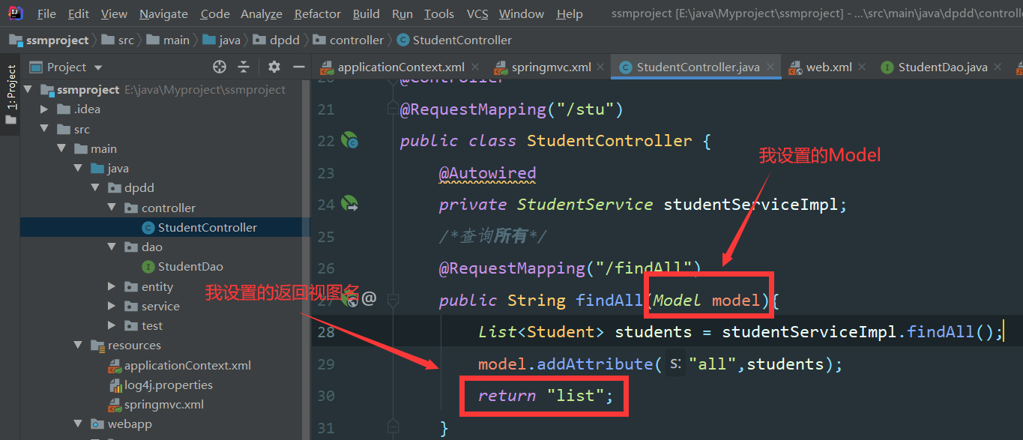Switch to the springmvc.xml tab
This screenshot has width=1023, height=440.
[552, 67]
